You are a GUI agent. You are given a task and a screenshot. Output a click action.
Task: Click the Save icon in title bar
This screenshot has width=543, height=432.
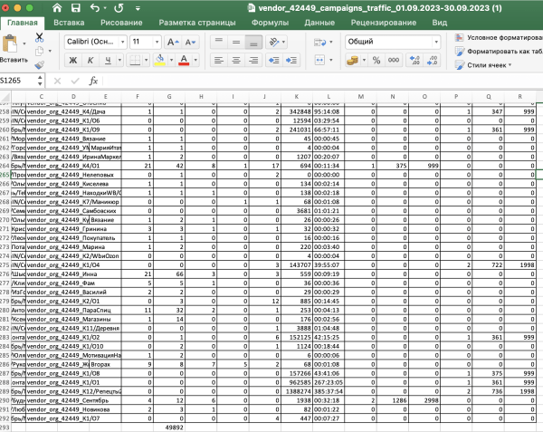[73, 7]
